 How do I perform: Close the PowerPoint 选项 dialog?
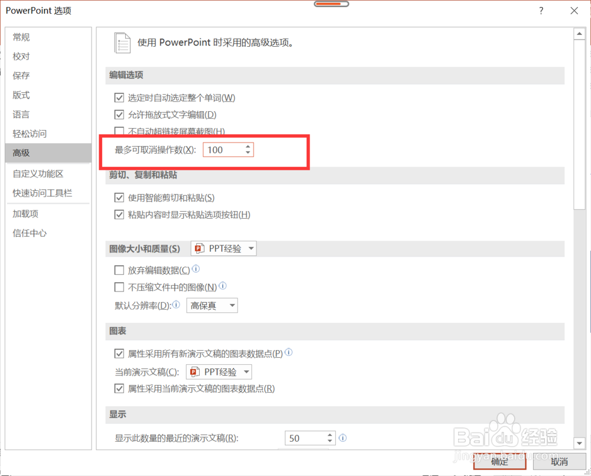click(574, 11)
